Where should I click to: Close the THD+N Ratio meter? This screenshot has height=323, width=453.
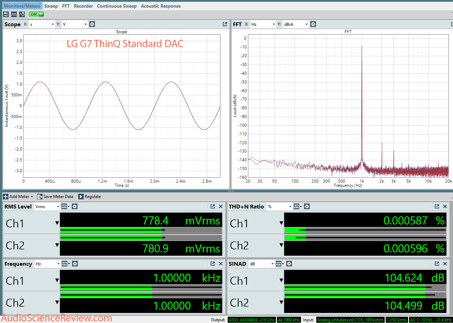445,206
